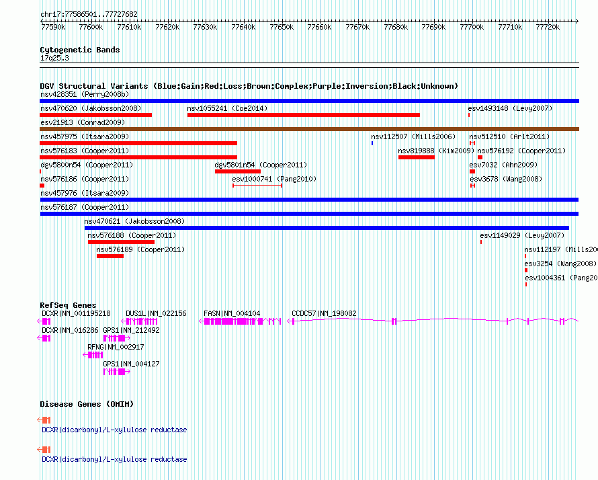Click the DCXR|NM_001195218 gene glyph

(x=44, y=321)
